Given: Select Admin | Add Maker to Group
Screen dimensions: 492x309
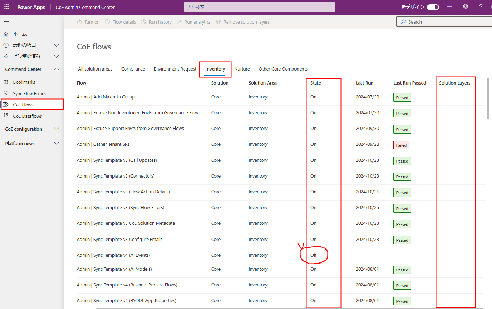Looking at the screenshot, I should [x=106, y=97].
